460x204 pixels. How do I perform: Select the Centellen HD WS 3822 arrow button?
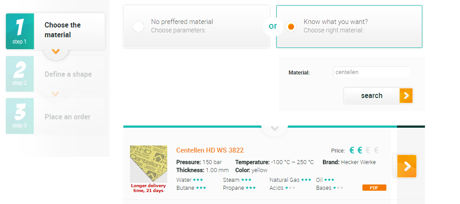(x=407, y=166)
